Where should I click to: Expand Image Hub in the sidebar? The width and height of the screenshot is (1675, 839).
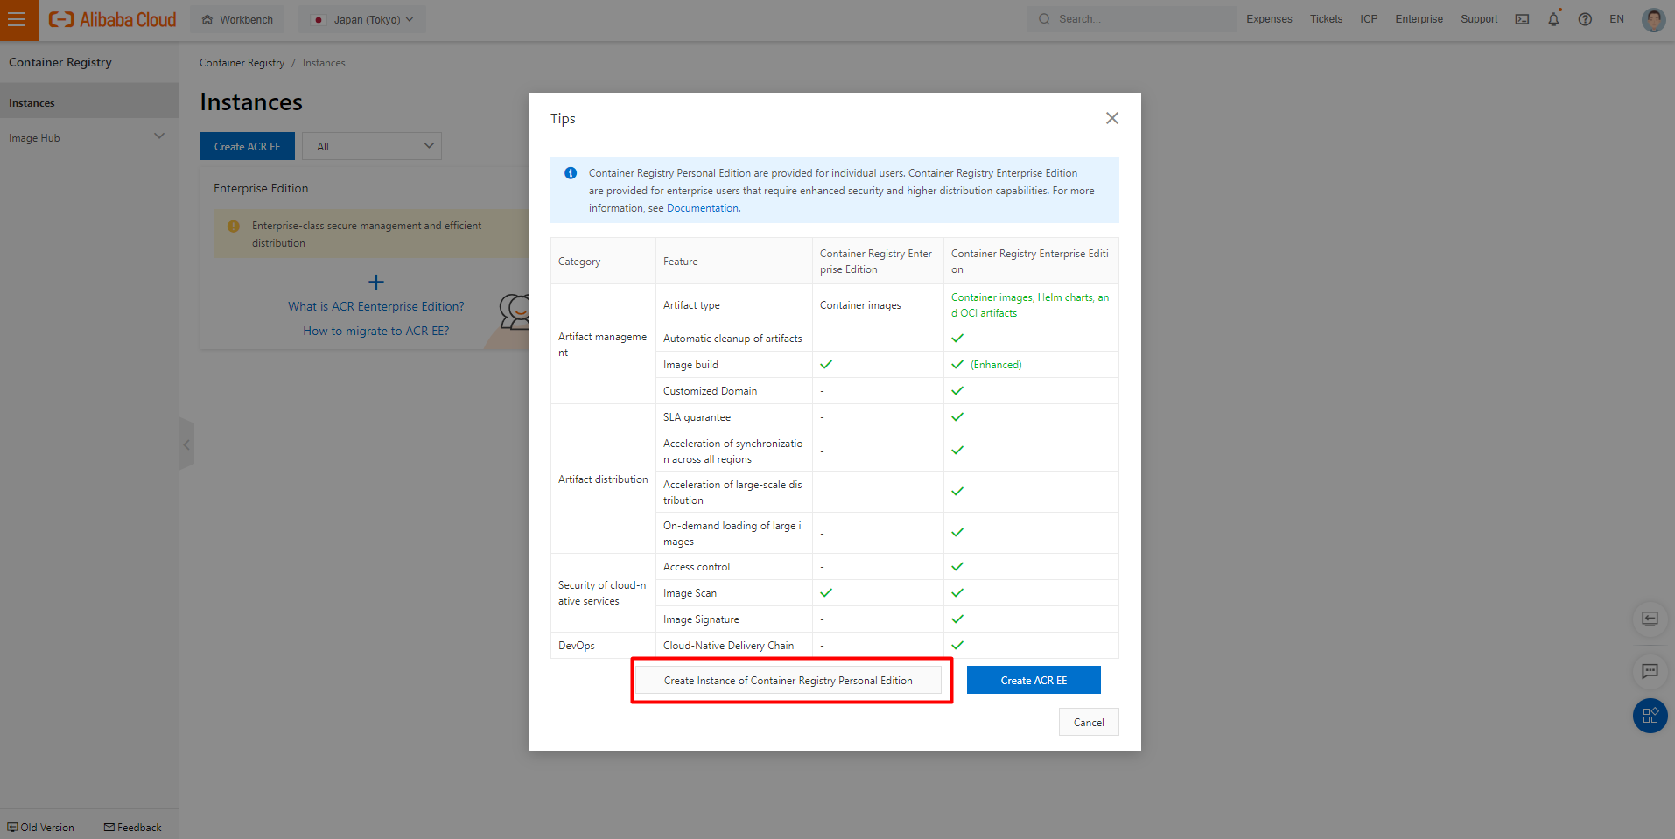pos(89,137)
